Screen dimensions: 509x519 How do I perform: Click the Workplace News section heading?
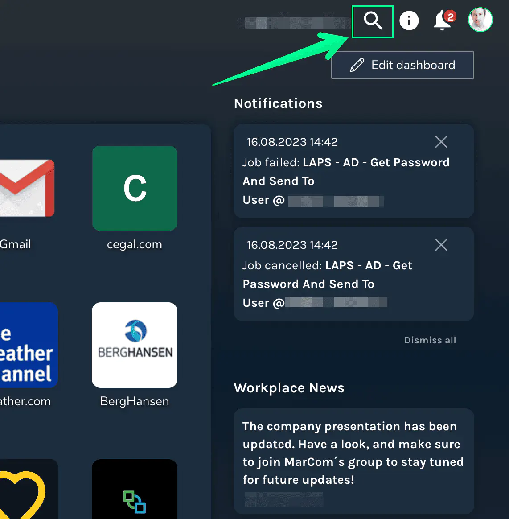coord(289,388)
